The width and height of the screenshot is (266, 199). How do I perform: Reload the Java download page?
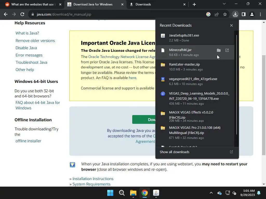[x=22, y=15]
